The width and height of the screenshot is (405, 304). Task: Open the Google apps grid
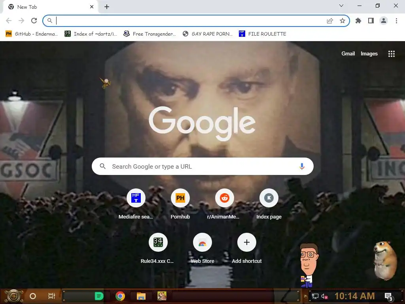pos(391,53)
